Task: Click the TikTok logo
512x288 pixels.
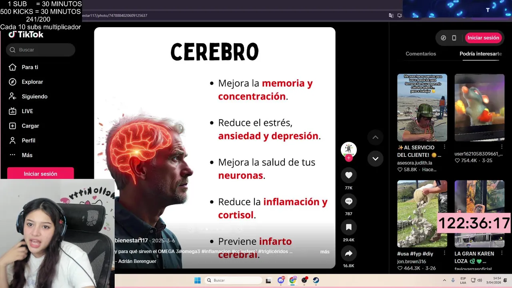Action: coord(26,34)
